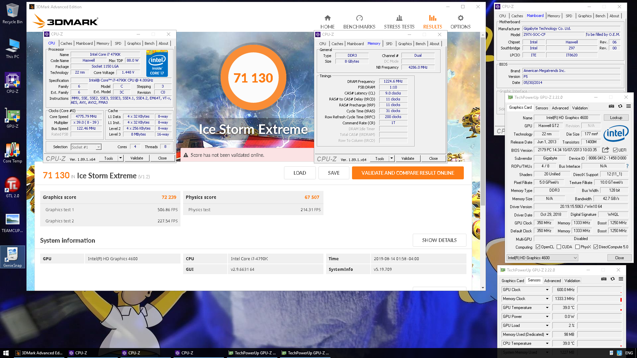
Task: Open This PC desktop icon
Action: click(12, 48)
